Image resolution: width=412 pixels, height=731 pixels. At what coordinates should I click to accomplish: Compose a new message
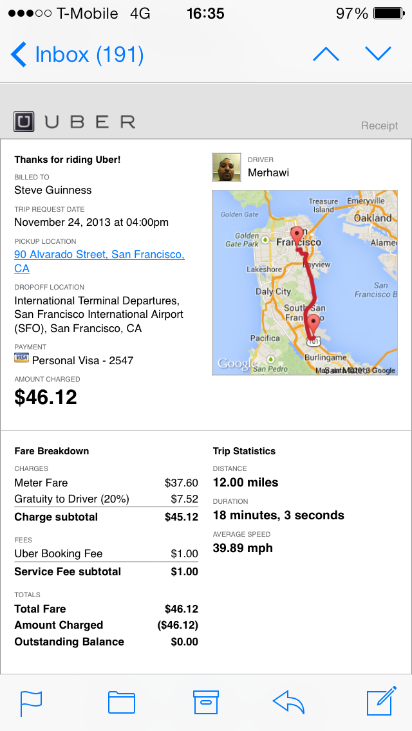point(380,701)
